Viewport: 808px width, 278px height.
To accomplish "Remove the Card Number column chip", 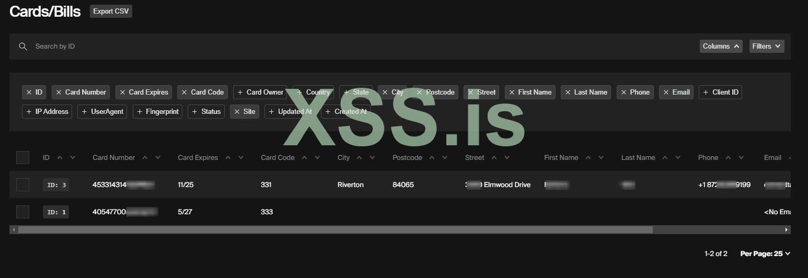I will pos(80,92).
